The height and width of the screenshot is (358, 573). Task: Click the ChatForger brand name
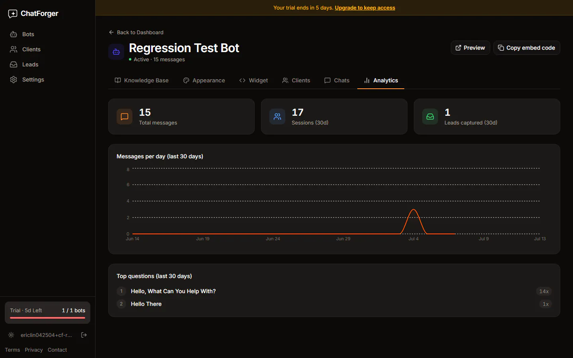tap(39, 14)
